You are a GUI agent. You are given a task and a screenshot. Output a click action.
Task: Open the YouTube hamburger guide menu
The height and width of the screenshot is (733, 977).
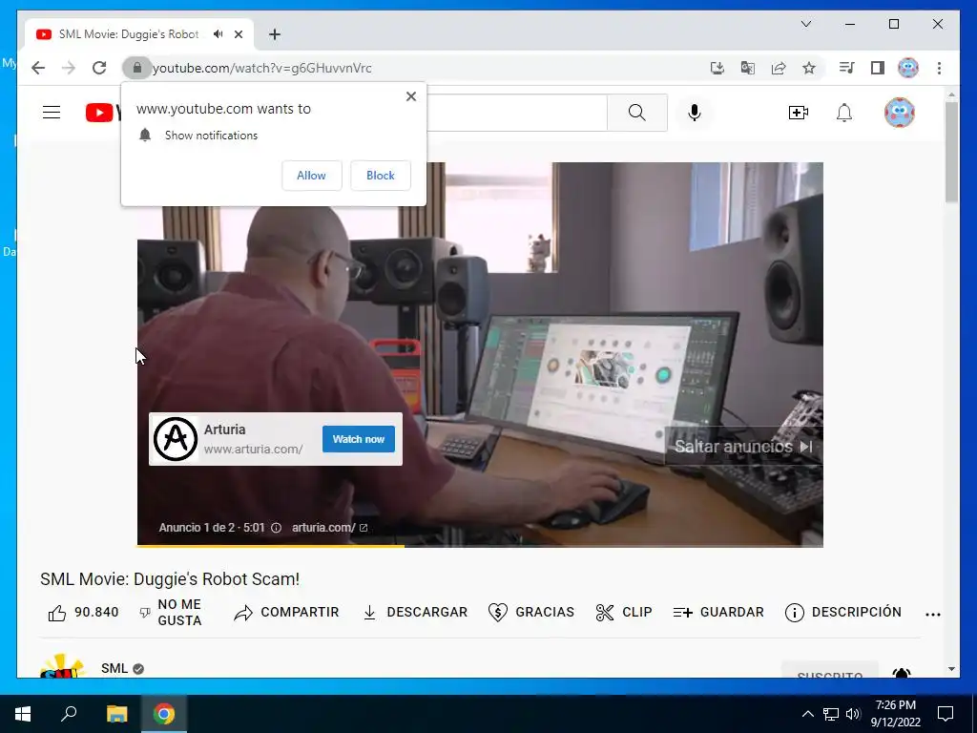point(52,113)
